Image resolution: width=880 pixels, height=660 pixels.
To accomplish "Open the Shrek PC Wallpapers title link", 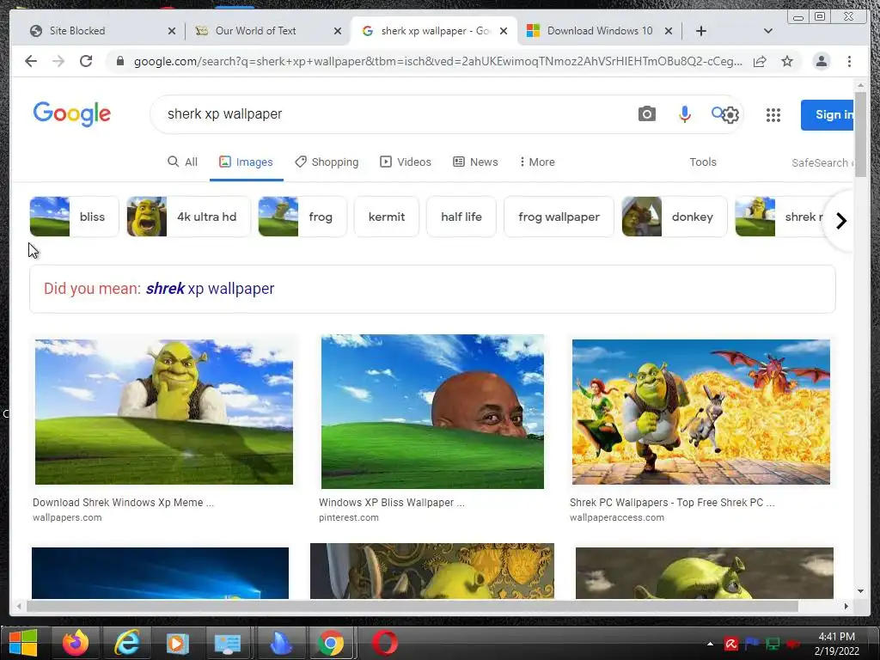I will coord(672,502).
